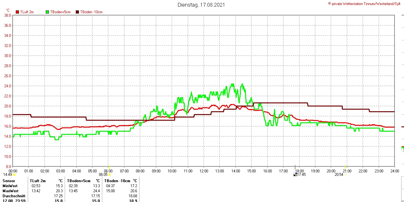Click the gray tick marker near 18:00

point(295,166)
